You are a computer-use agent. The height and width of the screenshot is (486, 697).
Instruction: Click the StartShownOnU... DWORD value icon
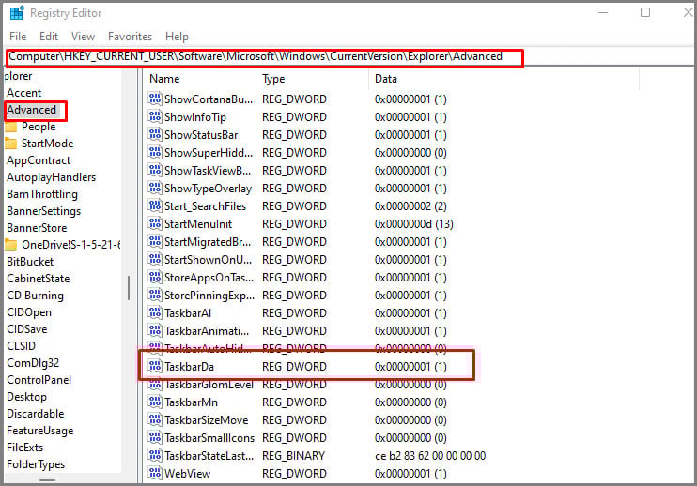[155, 259]
